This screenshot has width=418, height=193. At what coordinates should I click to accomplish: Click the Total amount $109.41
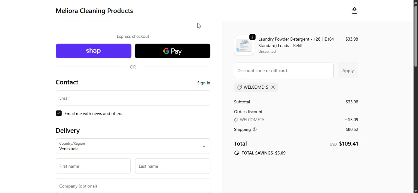(x=349, y=144)
